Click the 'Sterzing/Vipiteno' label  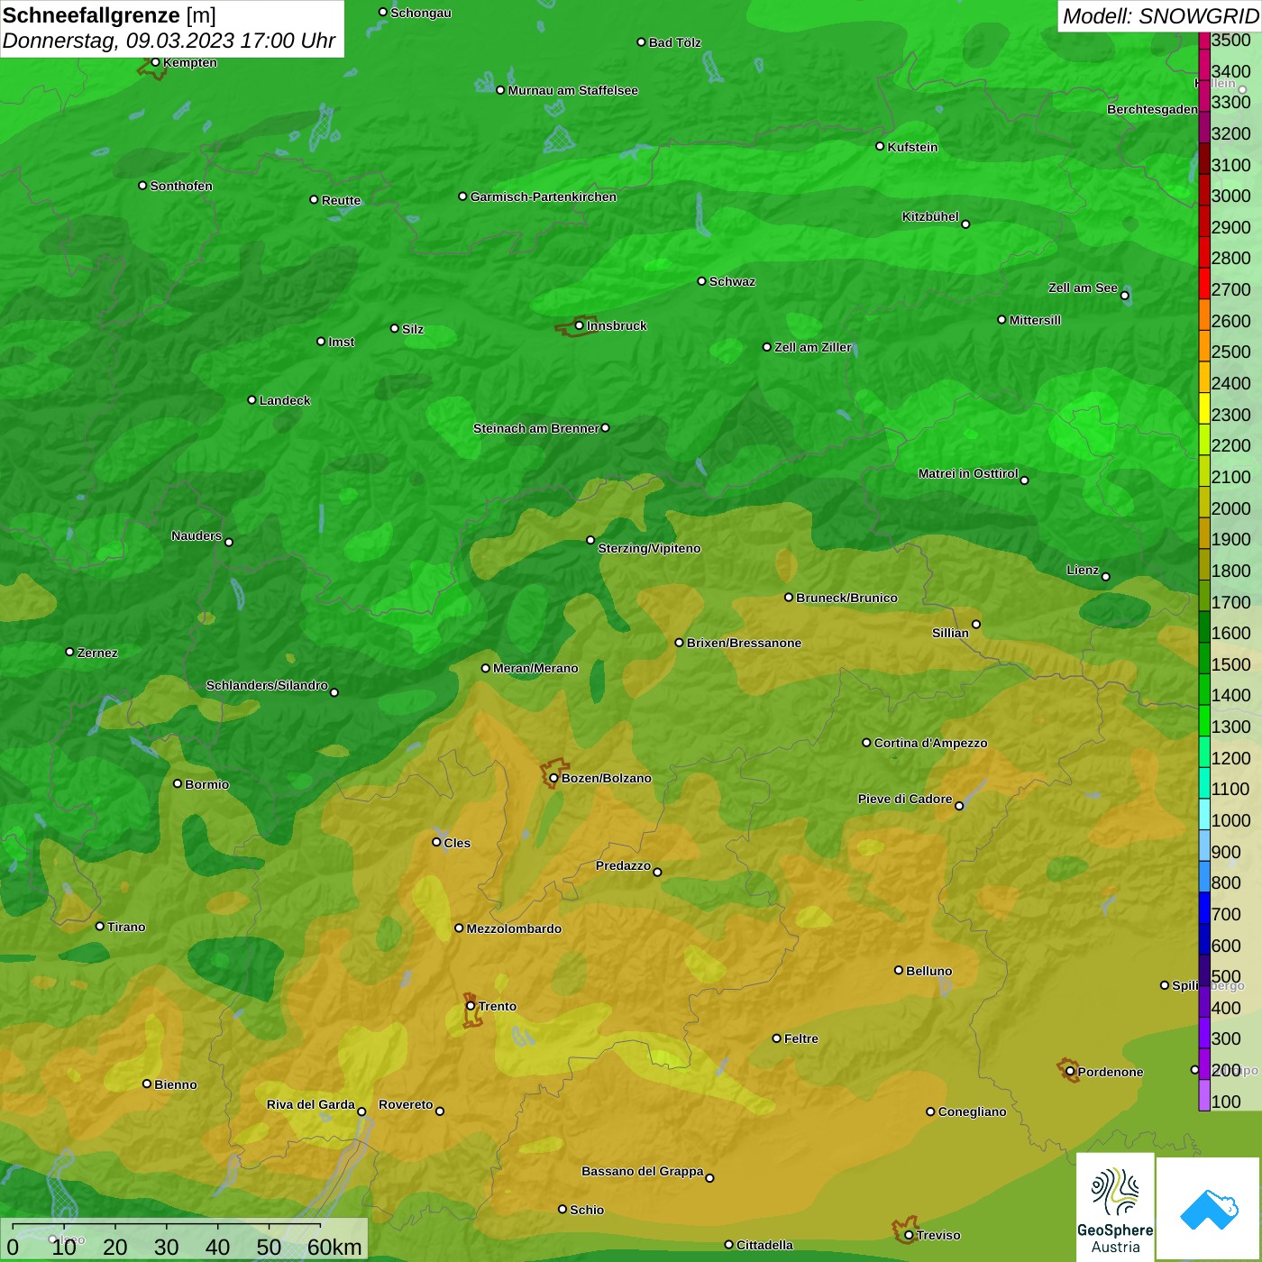649,548
